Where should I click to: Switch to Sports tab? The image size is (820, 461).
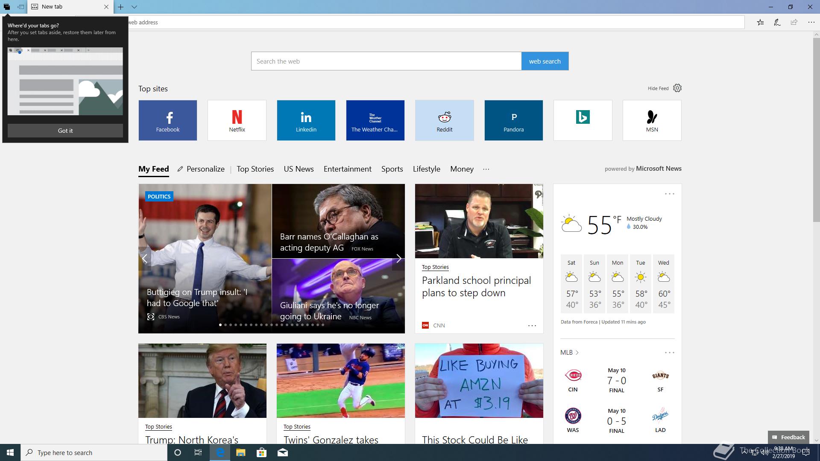392,169
